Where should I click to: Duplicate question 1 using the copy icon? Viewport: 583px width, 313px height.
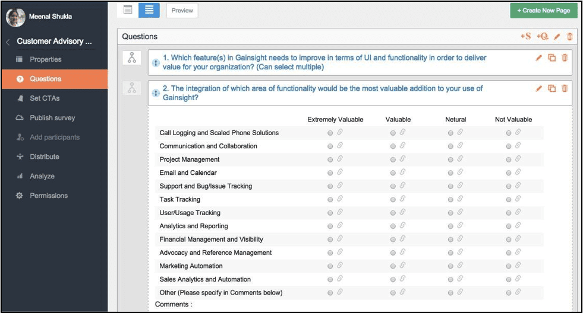point(552,58)
